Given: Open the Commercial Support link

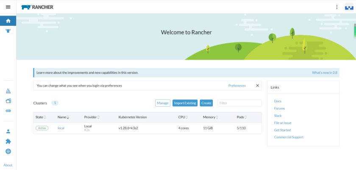Looking at the screenshot, I should point(289,137).
